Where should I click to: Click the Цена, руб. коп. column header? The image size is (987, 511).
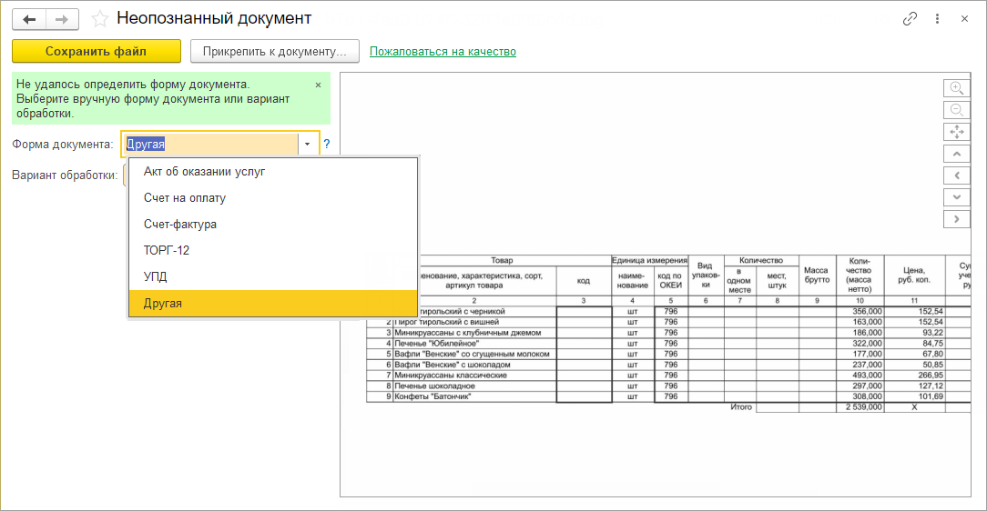914,276
